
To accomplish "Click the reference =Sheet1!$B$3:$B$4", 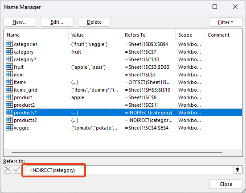I will tap(146, 44).
